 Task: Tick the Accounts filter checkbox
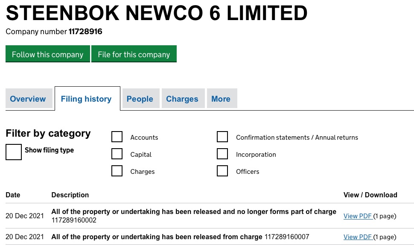coord(117,137)
